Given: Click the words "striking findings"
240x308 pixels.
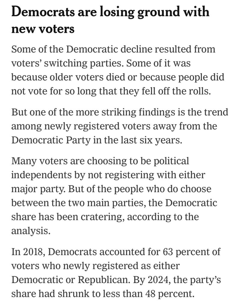Looking at the screenshot, I should (x=136, y=112).
